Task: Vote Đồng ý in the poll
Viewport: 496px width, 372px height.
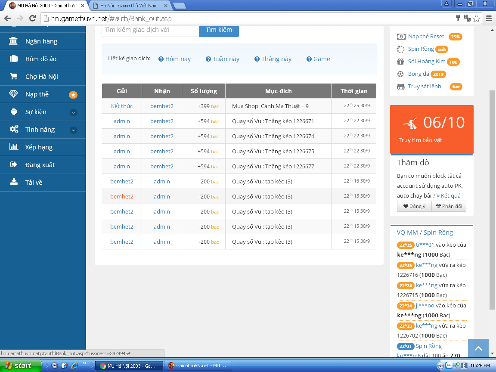Action: 414,206
